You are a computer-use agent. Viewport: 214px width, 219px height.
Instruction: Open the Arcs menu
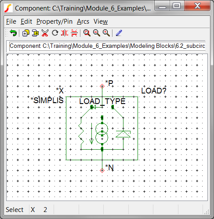(x=83, y=22)
